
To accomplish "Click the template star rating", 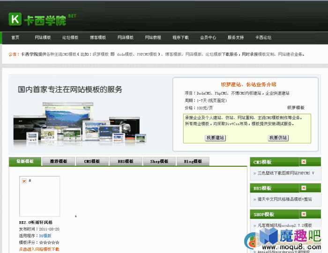I will [49, 242].
